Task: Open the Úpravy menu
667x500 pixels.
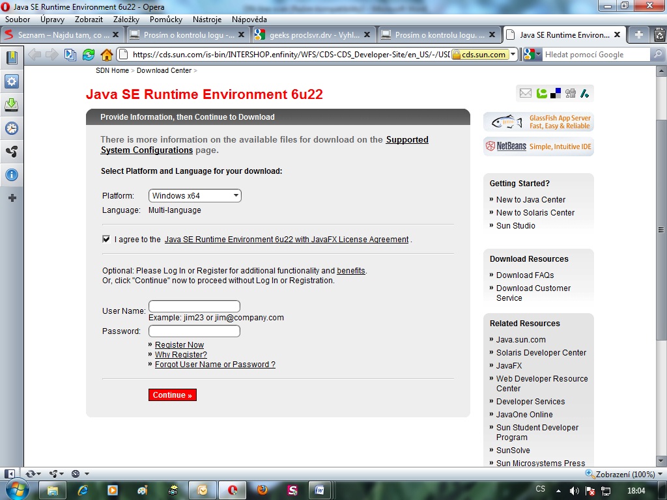Action: coord(52,20)
